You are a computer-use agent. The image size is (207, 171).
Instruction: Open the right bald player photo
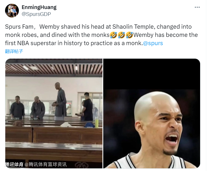pos(152,113)
